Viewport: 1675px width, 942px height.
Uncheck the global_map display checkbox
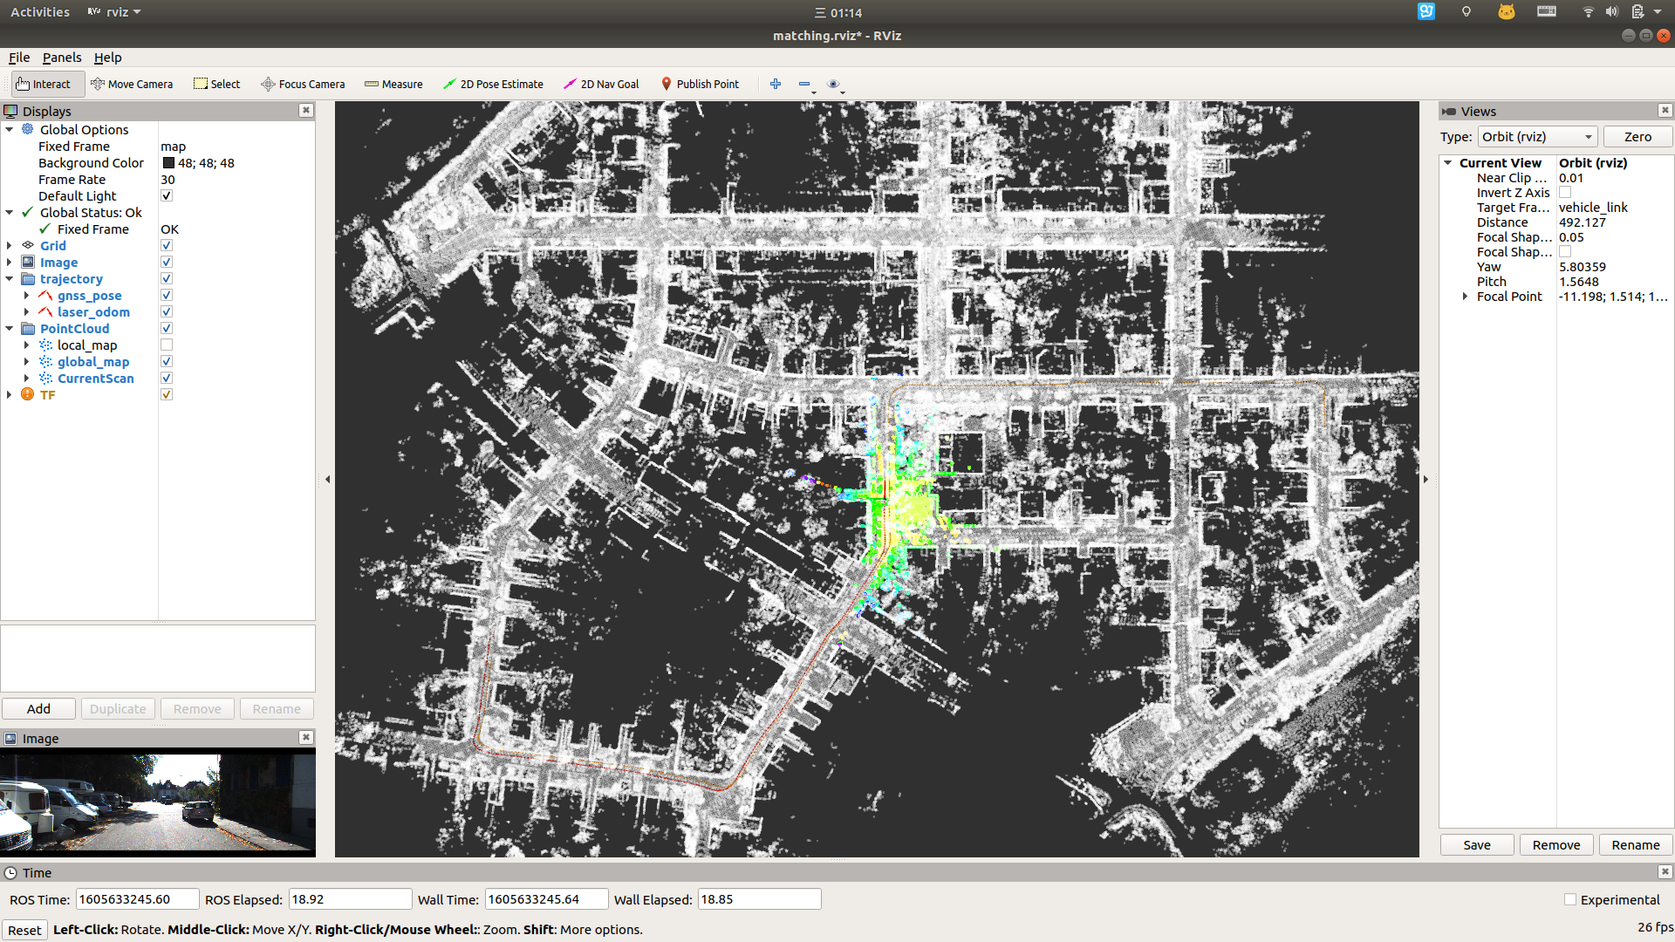[167, 362]
